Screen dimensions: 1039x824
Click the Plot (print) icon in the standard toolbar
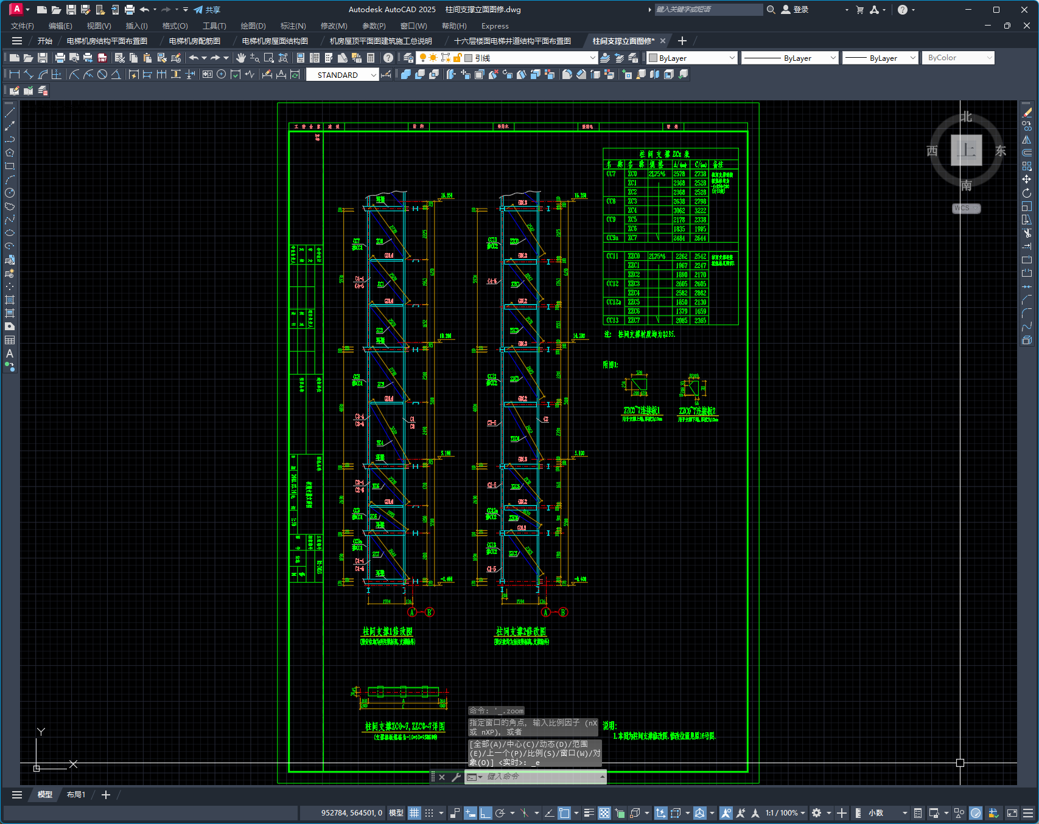pos(60,58)
